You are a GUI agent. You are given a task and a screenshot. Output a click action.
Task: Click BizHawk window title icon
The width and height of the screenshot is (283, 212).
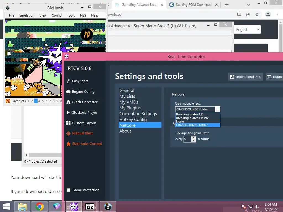(x=7, y=8)
